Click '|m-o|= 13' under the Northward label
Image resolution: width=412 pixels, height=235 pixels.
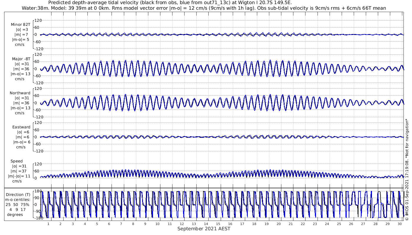pos(21,108)
